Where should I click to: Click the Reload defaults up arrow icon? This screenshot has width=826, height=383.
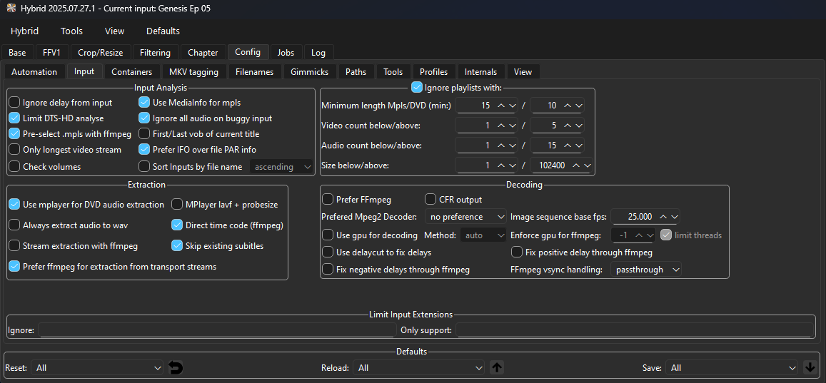(498, 368)
